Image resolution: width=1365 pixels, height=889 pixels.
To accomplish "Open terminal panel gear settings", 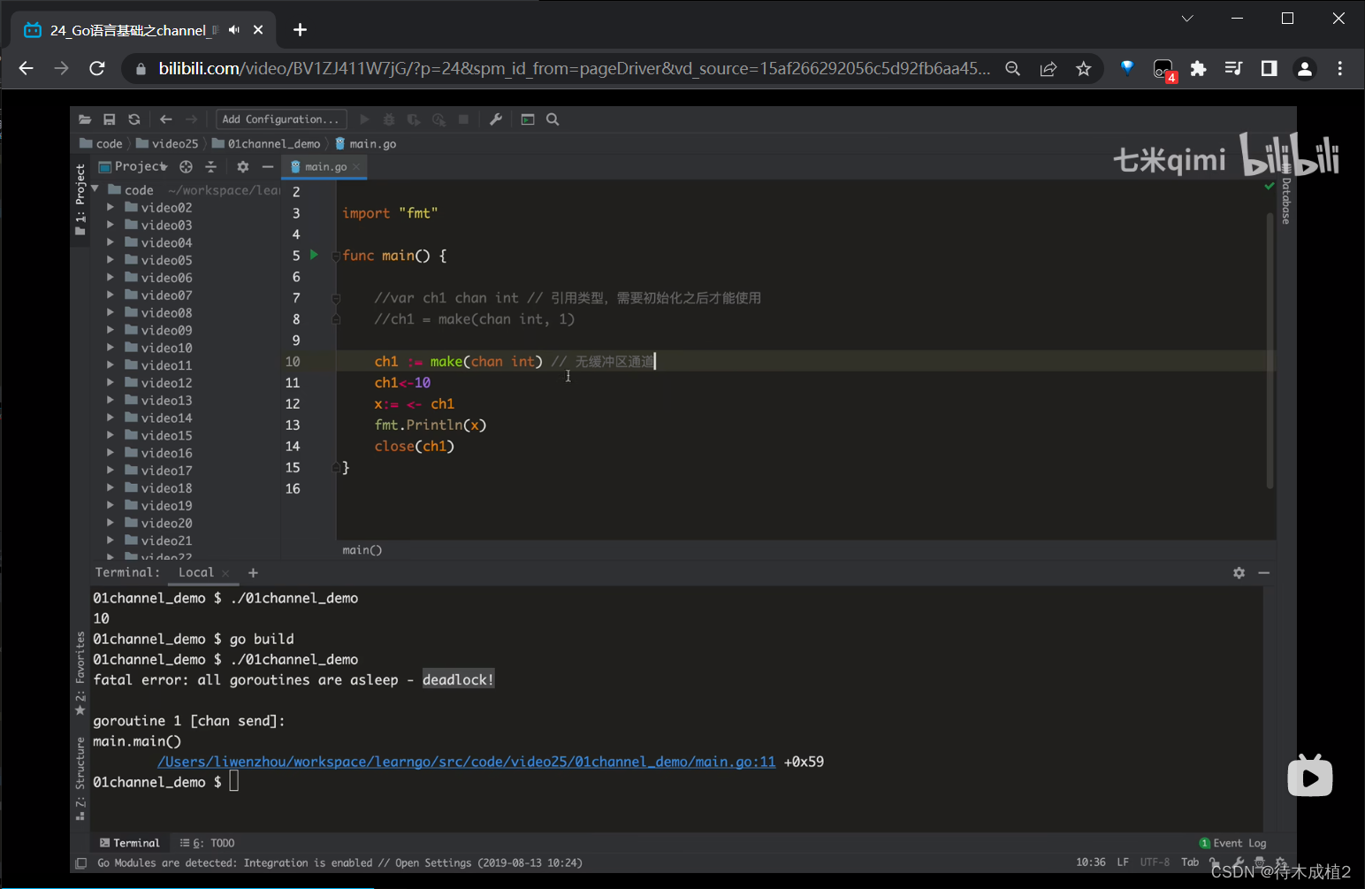I will 1239,572.
